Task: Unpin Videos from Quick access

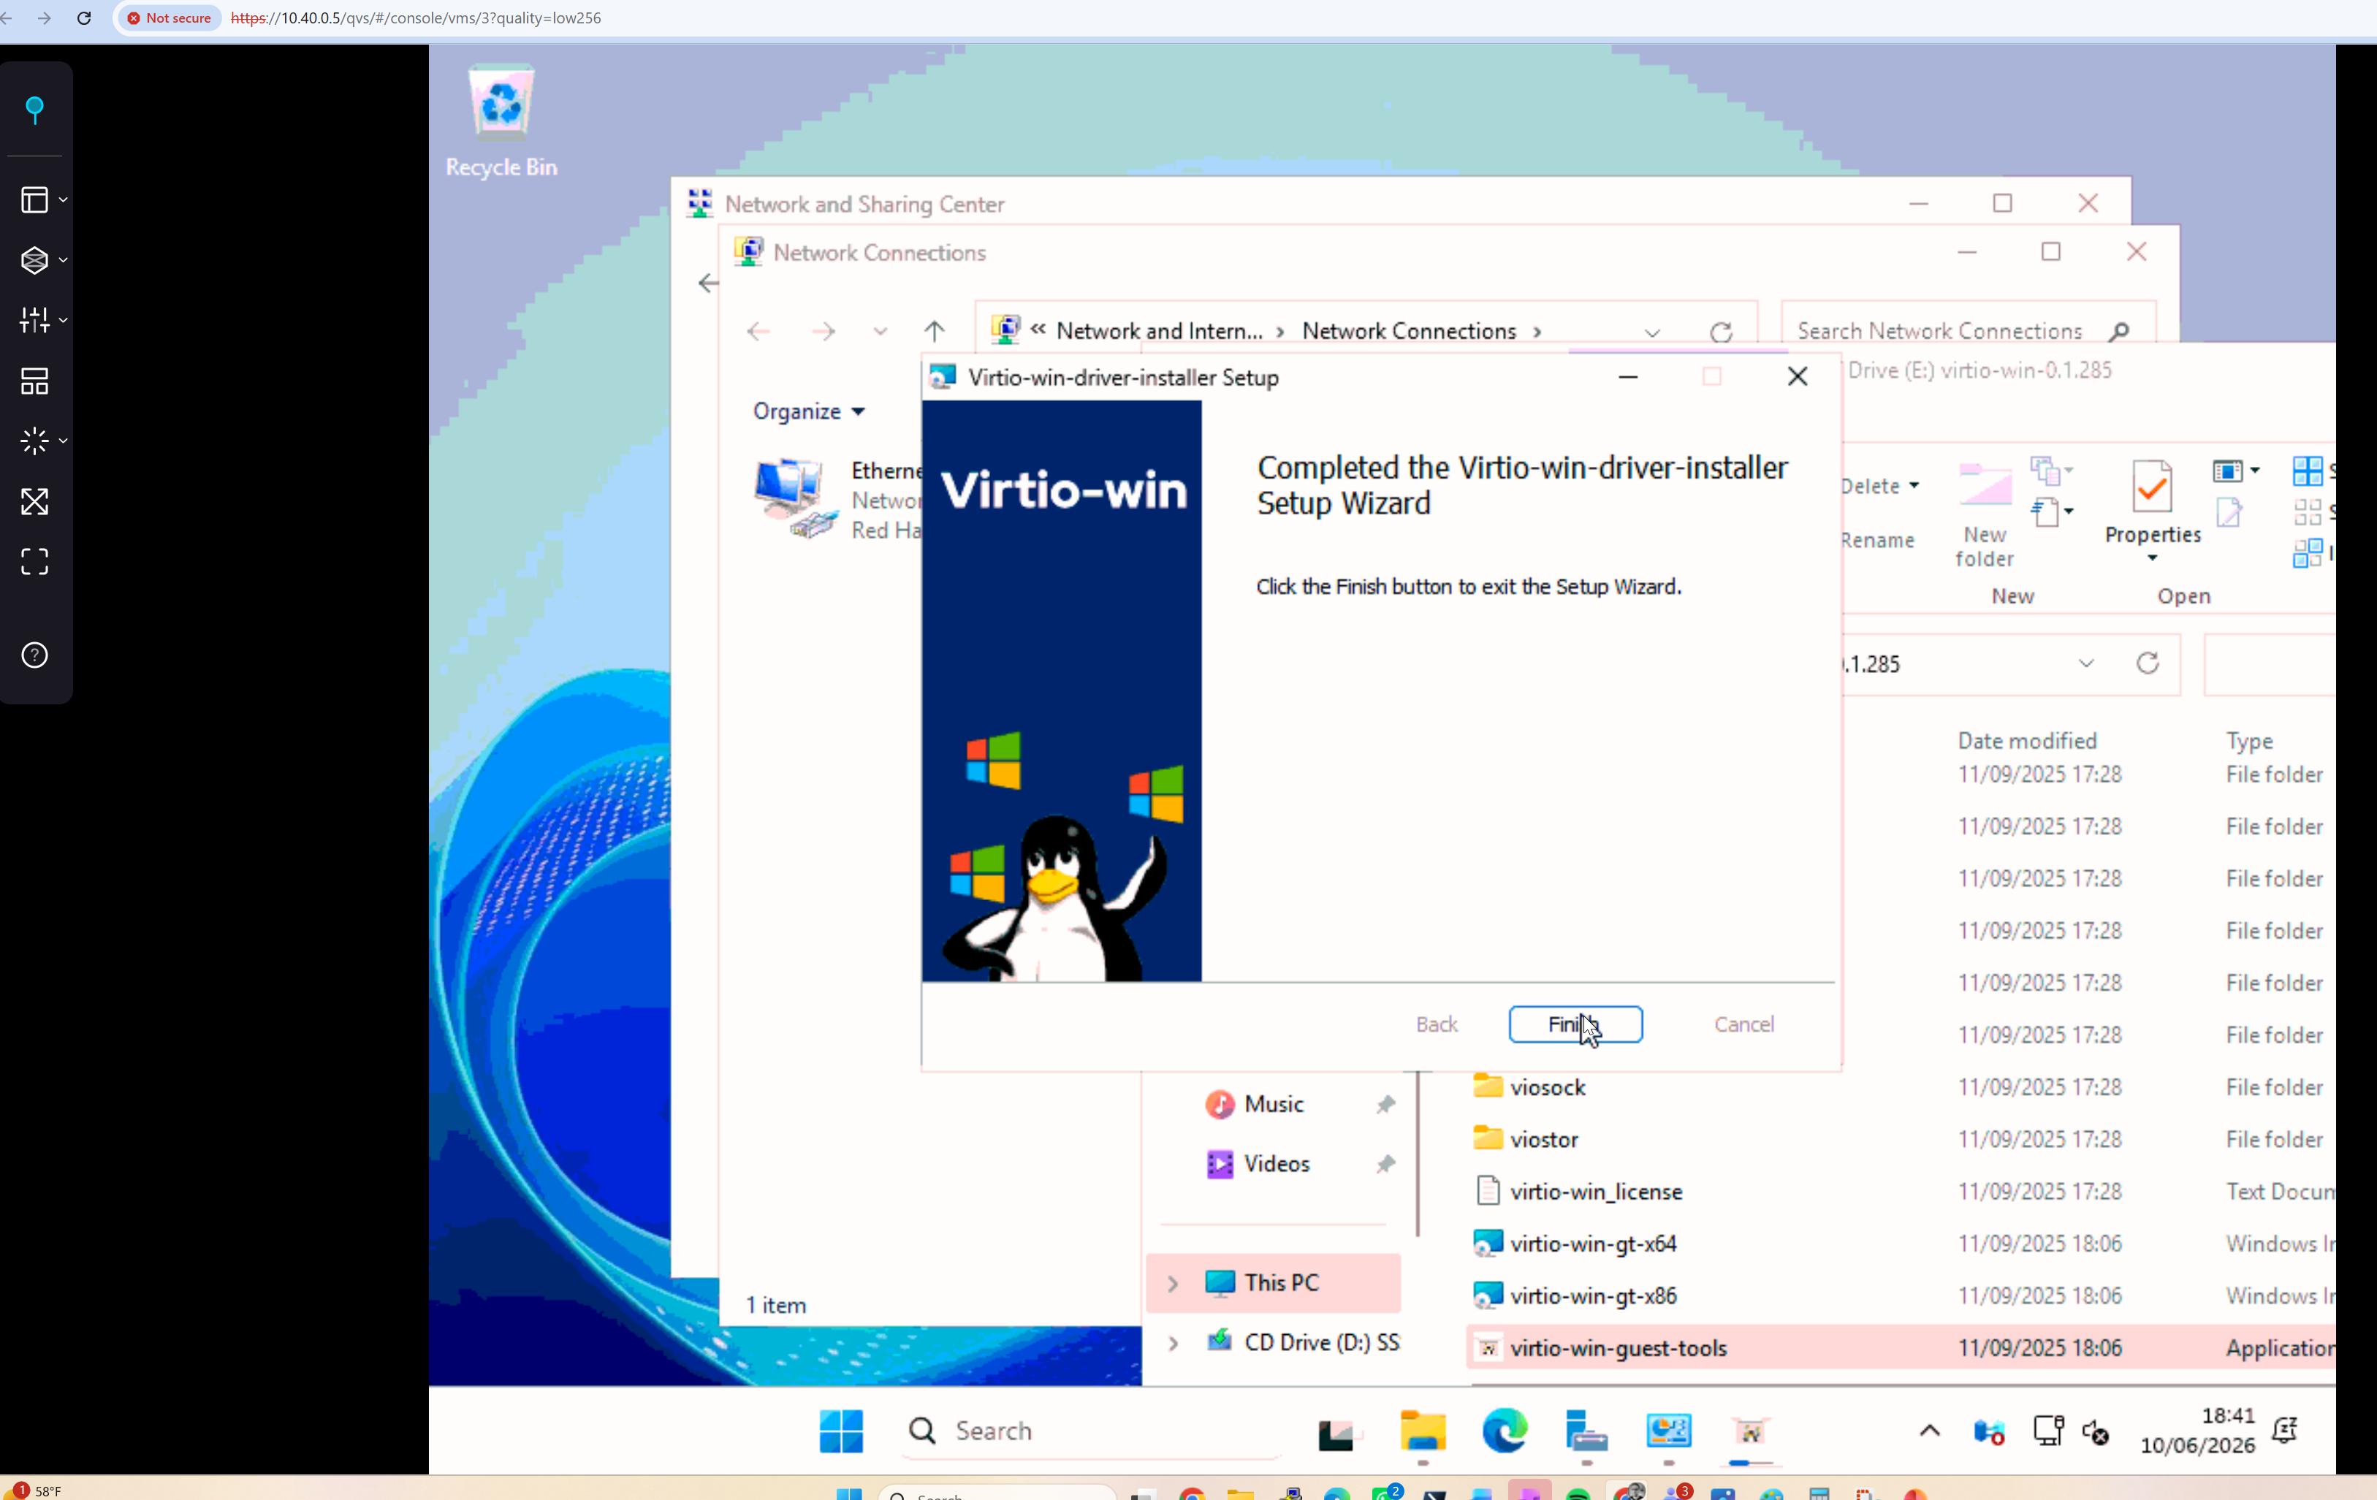Action: (x=1385, y=1165)
